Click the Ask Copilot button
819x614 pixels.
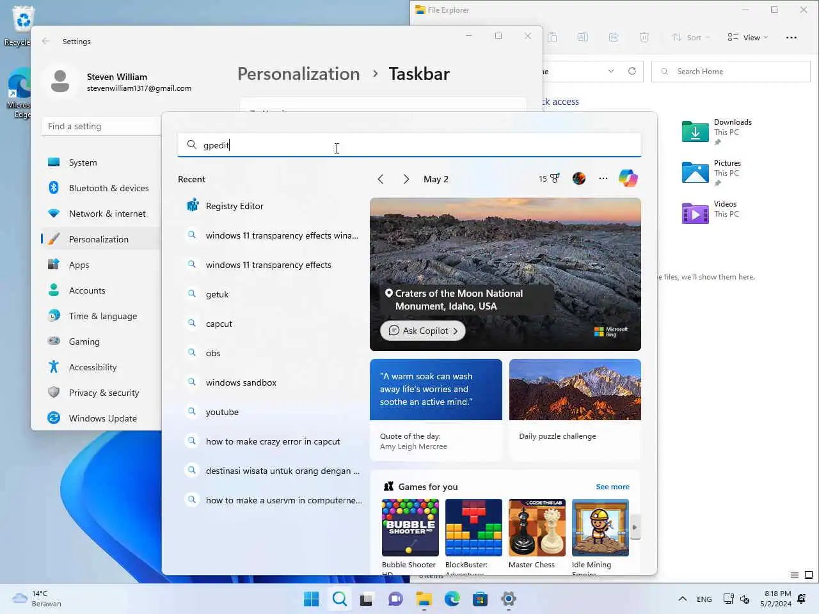click(x=423, y=331)
